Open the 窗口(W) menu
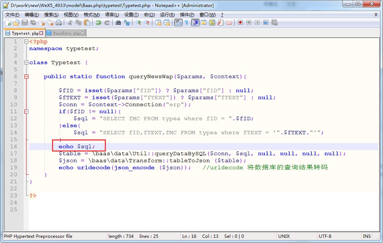This screenshot has height=243, width=383. (x=208, y=15)
